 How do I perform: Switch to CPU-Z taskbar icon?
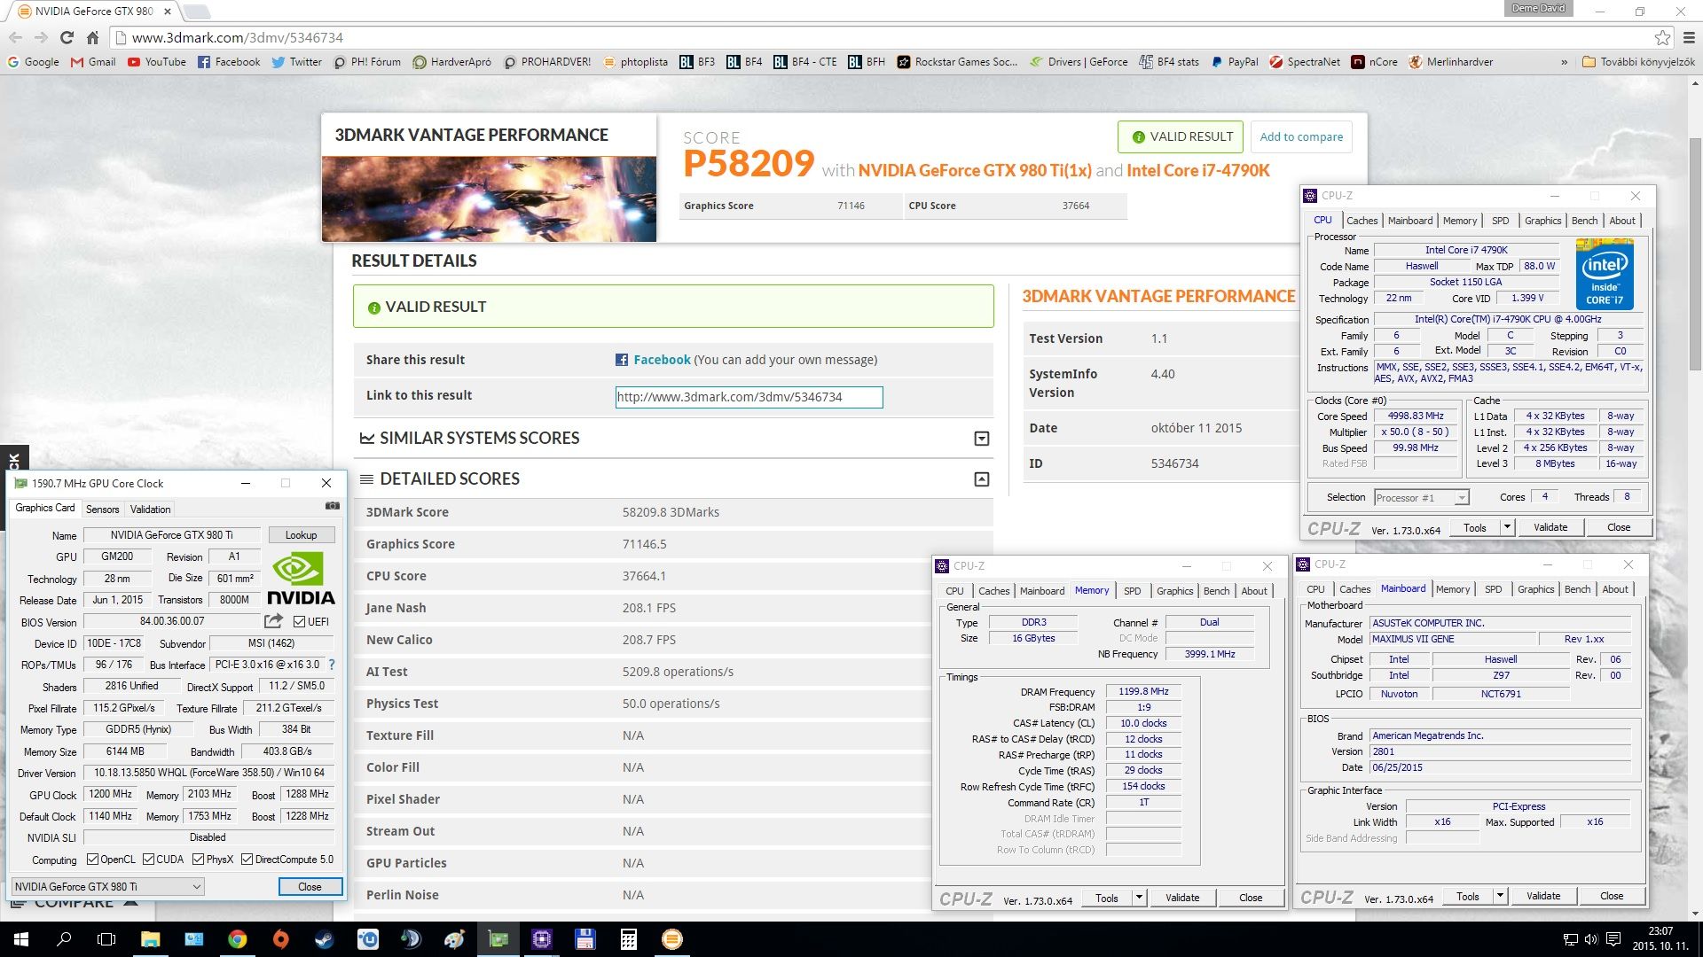pyautogui.click(x=542, y=939)
